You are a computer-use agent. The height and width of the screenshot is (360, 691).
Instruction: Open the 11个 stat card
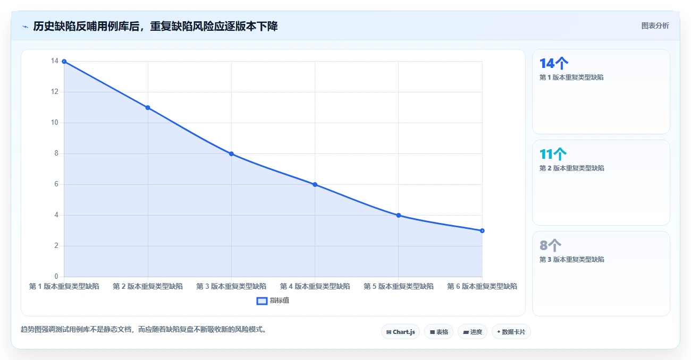(x=601, y=183)
